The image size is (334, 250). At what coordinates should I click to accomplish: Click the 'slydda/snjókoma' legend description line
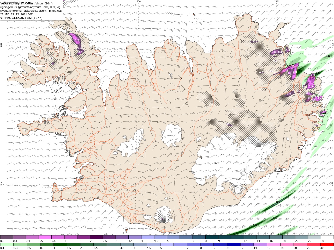[31, 11]
